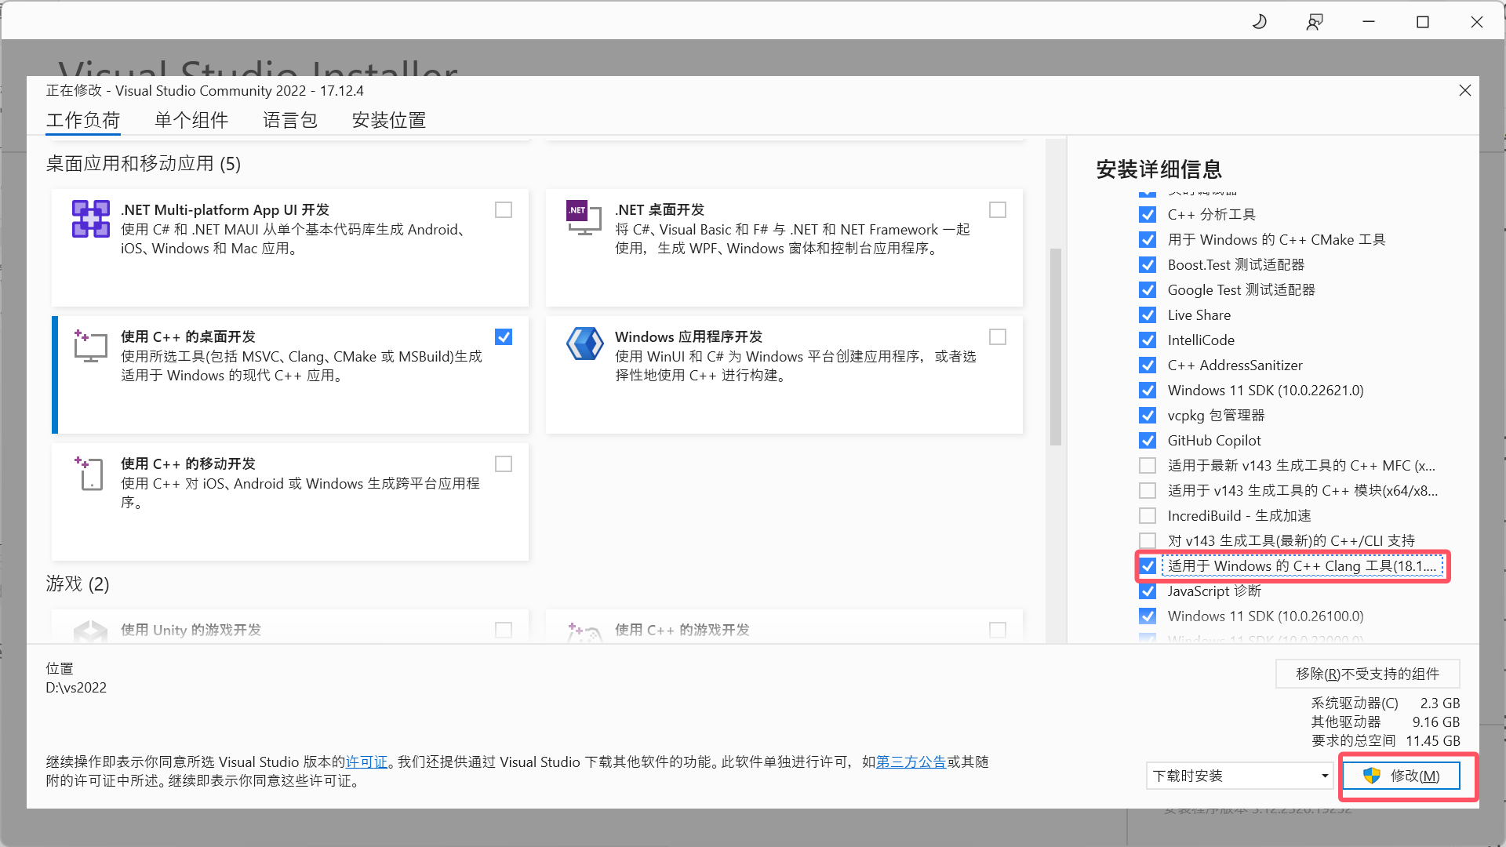Click the Unity 游戏开发 workload icon

(90, 634)
